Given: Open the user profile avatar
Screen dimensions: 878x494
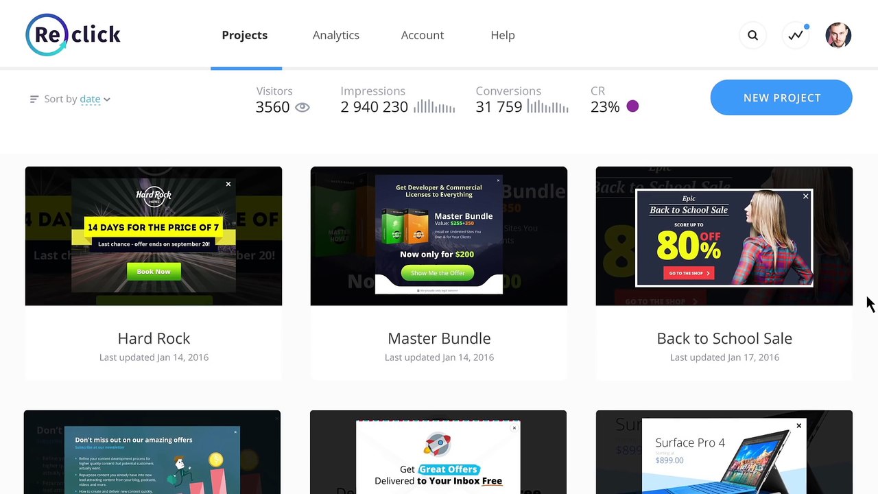Looking at the screenshot, I should click(838, 36).
